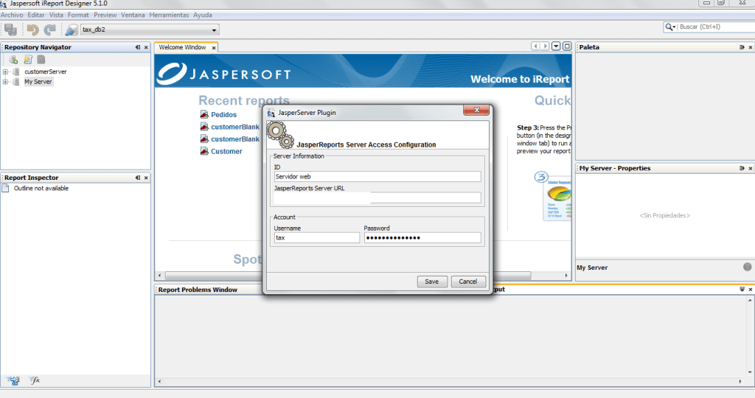Minimize the Repository Navigator panel
This screenshot has height=398, width=755.
138,47
